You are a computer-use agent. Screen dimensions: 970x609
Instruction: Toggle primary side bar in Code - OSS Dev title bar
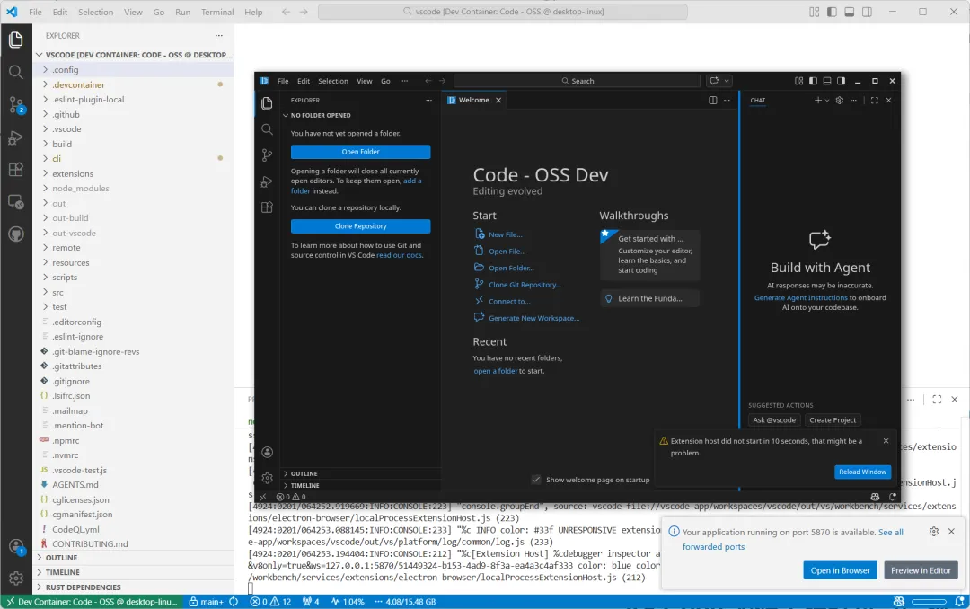[813, 81]
